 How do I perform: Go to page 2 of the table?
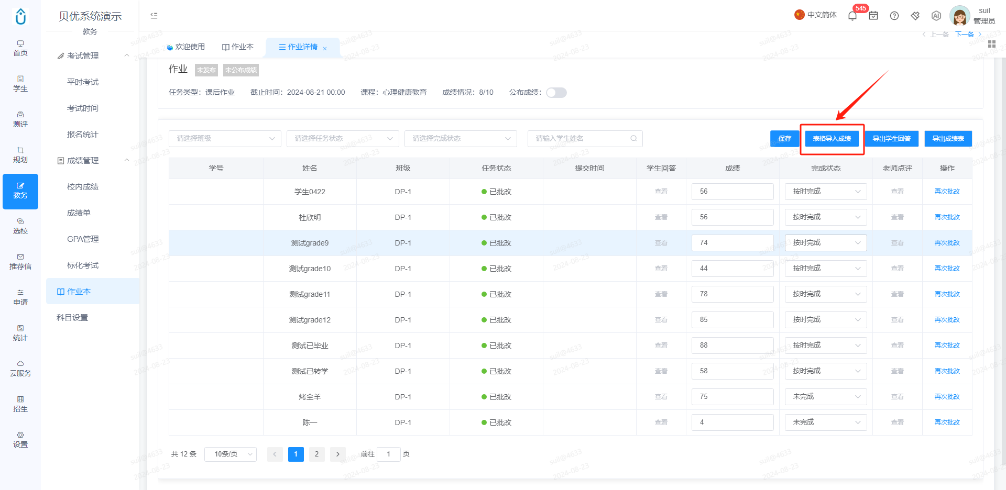(316, 454)
